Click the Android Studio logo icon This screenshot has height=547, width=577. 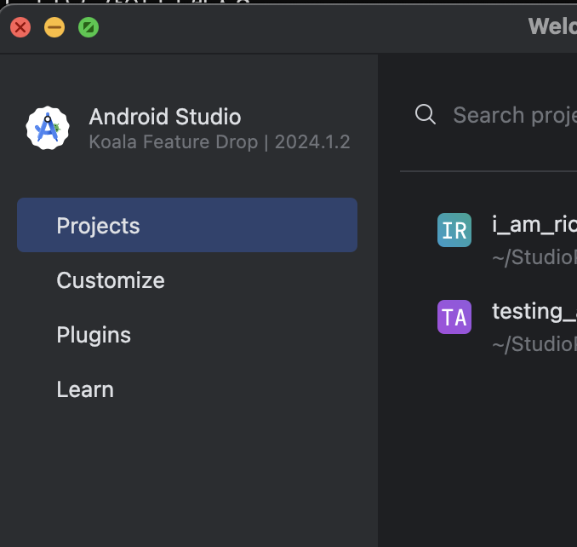tap(48, 128)
